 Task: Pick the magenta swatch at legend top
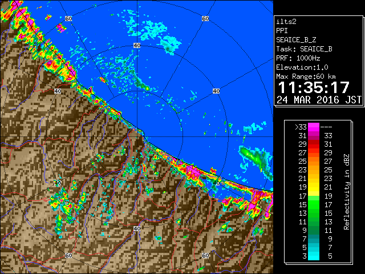click(x=314, y=127)
